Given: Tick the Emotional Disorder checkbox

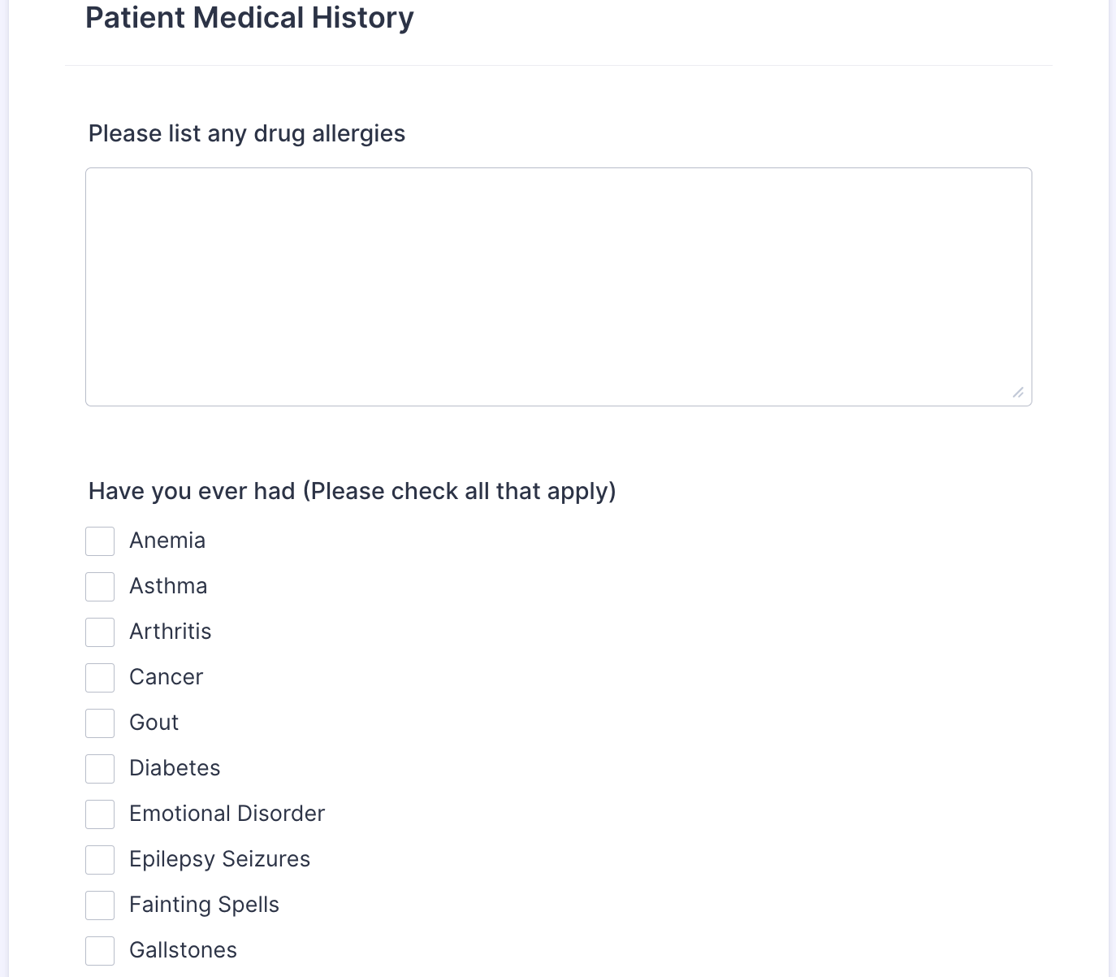Looking at the screenshot, I should pyautogui.click(x=100, y=814).
